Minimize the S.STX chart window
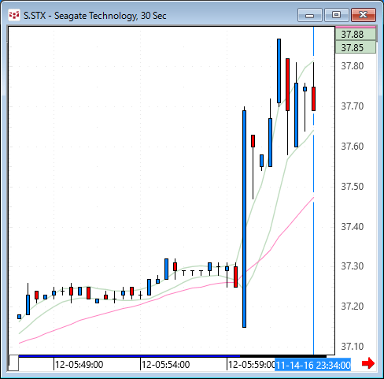The image size is (384, 379). point(310,15)
